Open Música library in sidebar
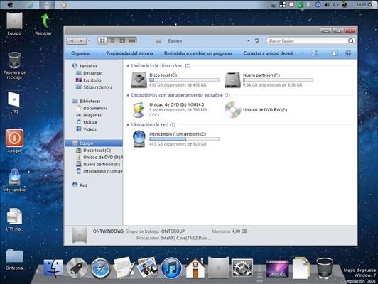Screen dimensions: 378x284 tap(86, 122)
